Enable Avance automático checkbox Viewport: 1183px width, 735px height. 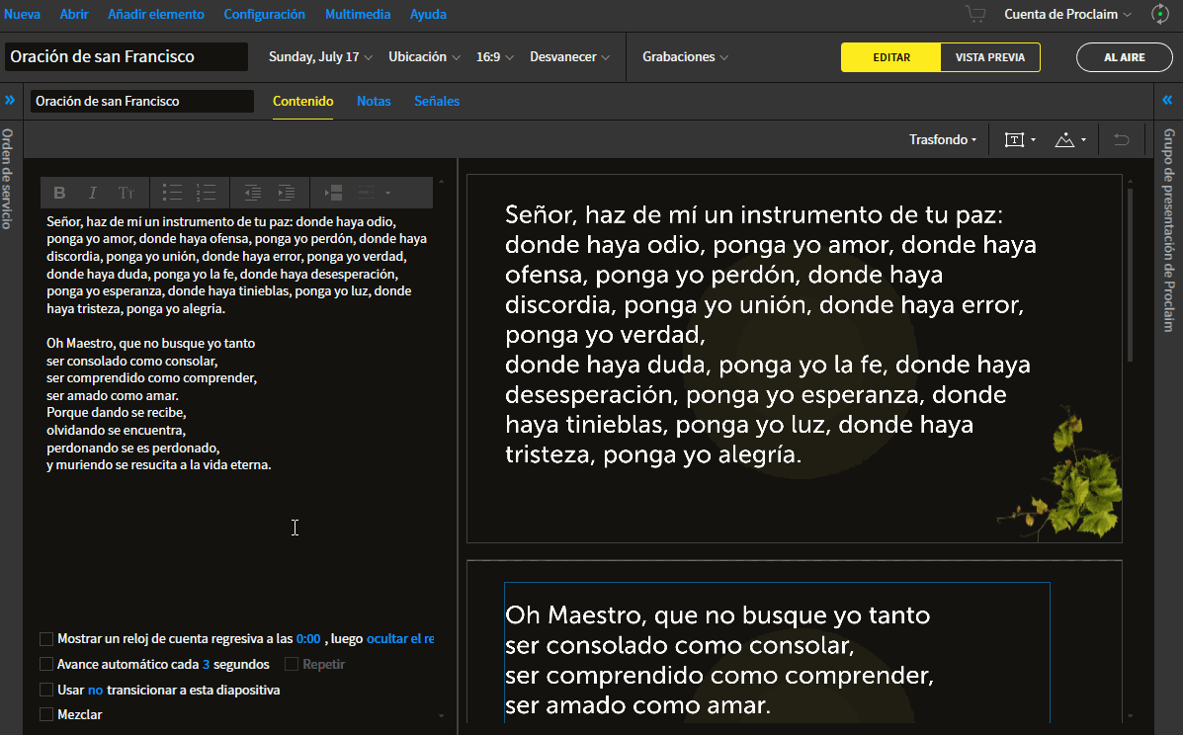coord(46,664)
